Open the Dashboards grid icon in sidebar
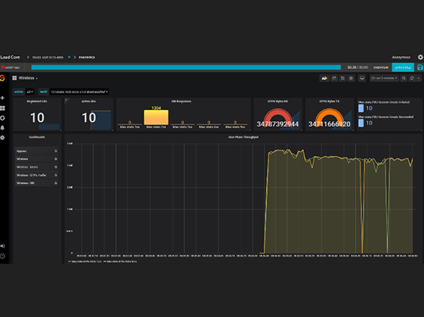The height and width of the screenshot is (317, 424). coord(2,109)
